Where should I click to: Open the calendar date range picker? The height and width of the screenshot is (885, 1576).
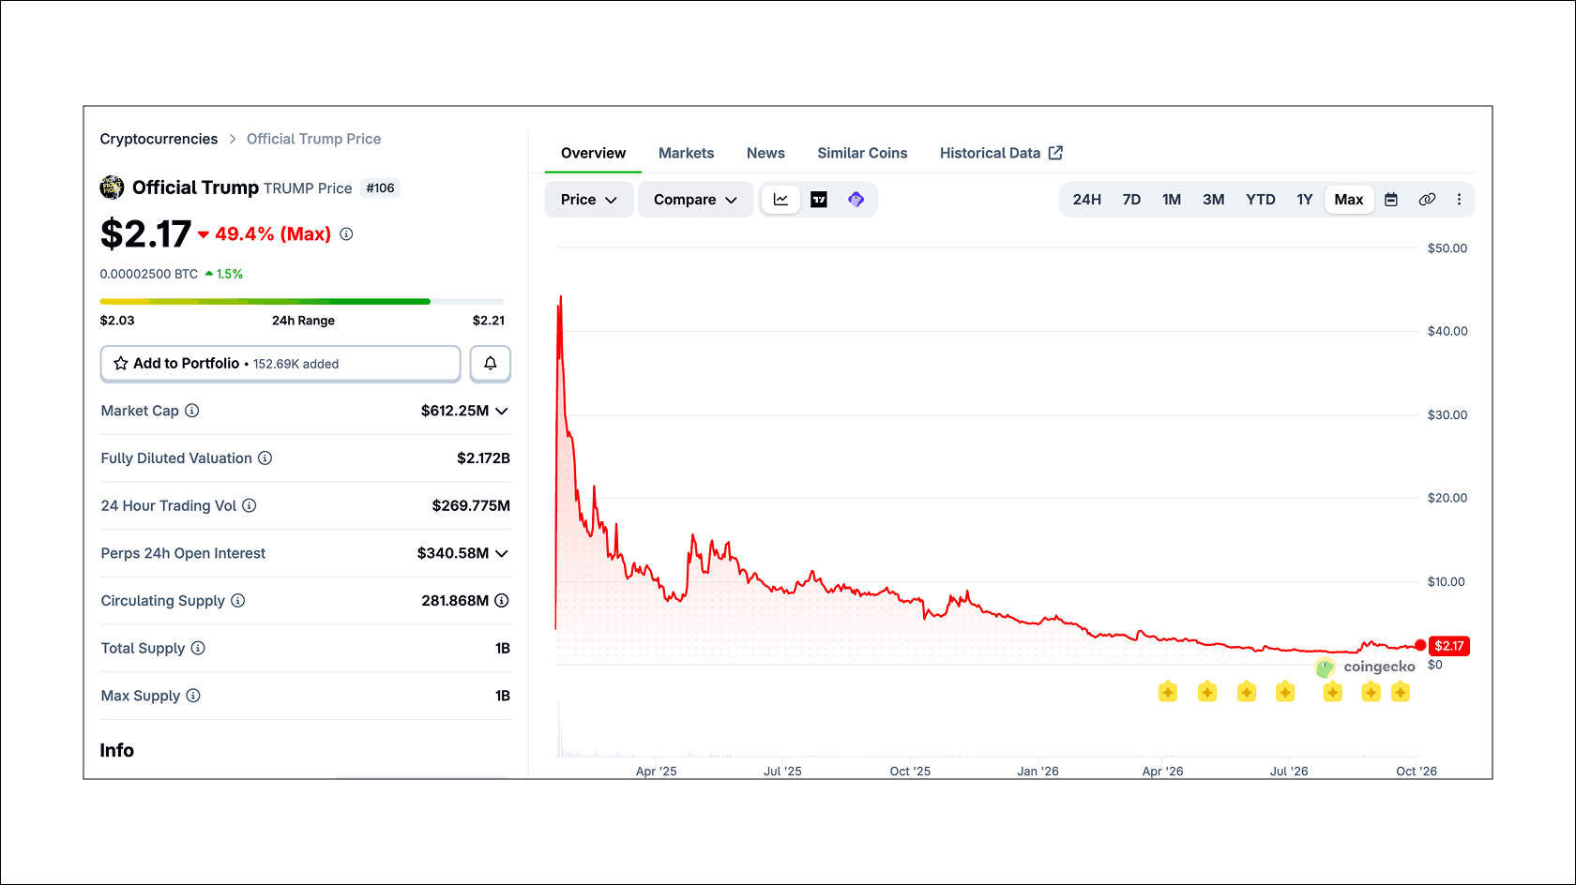pyautogui.click(x=1391, y=200)
